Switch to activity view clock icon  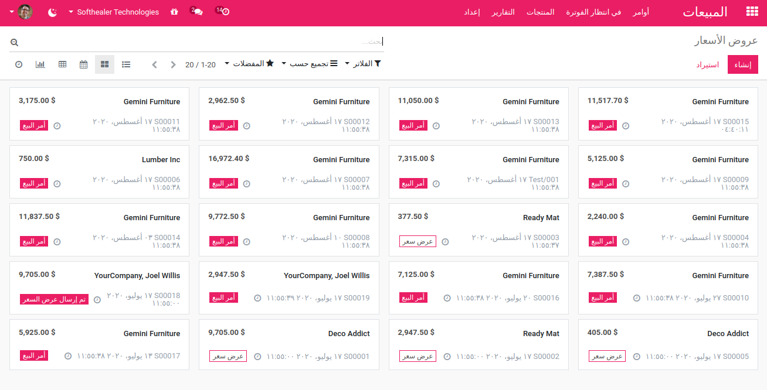(19, 64)
